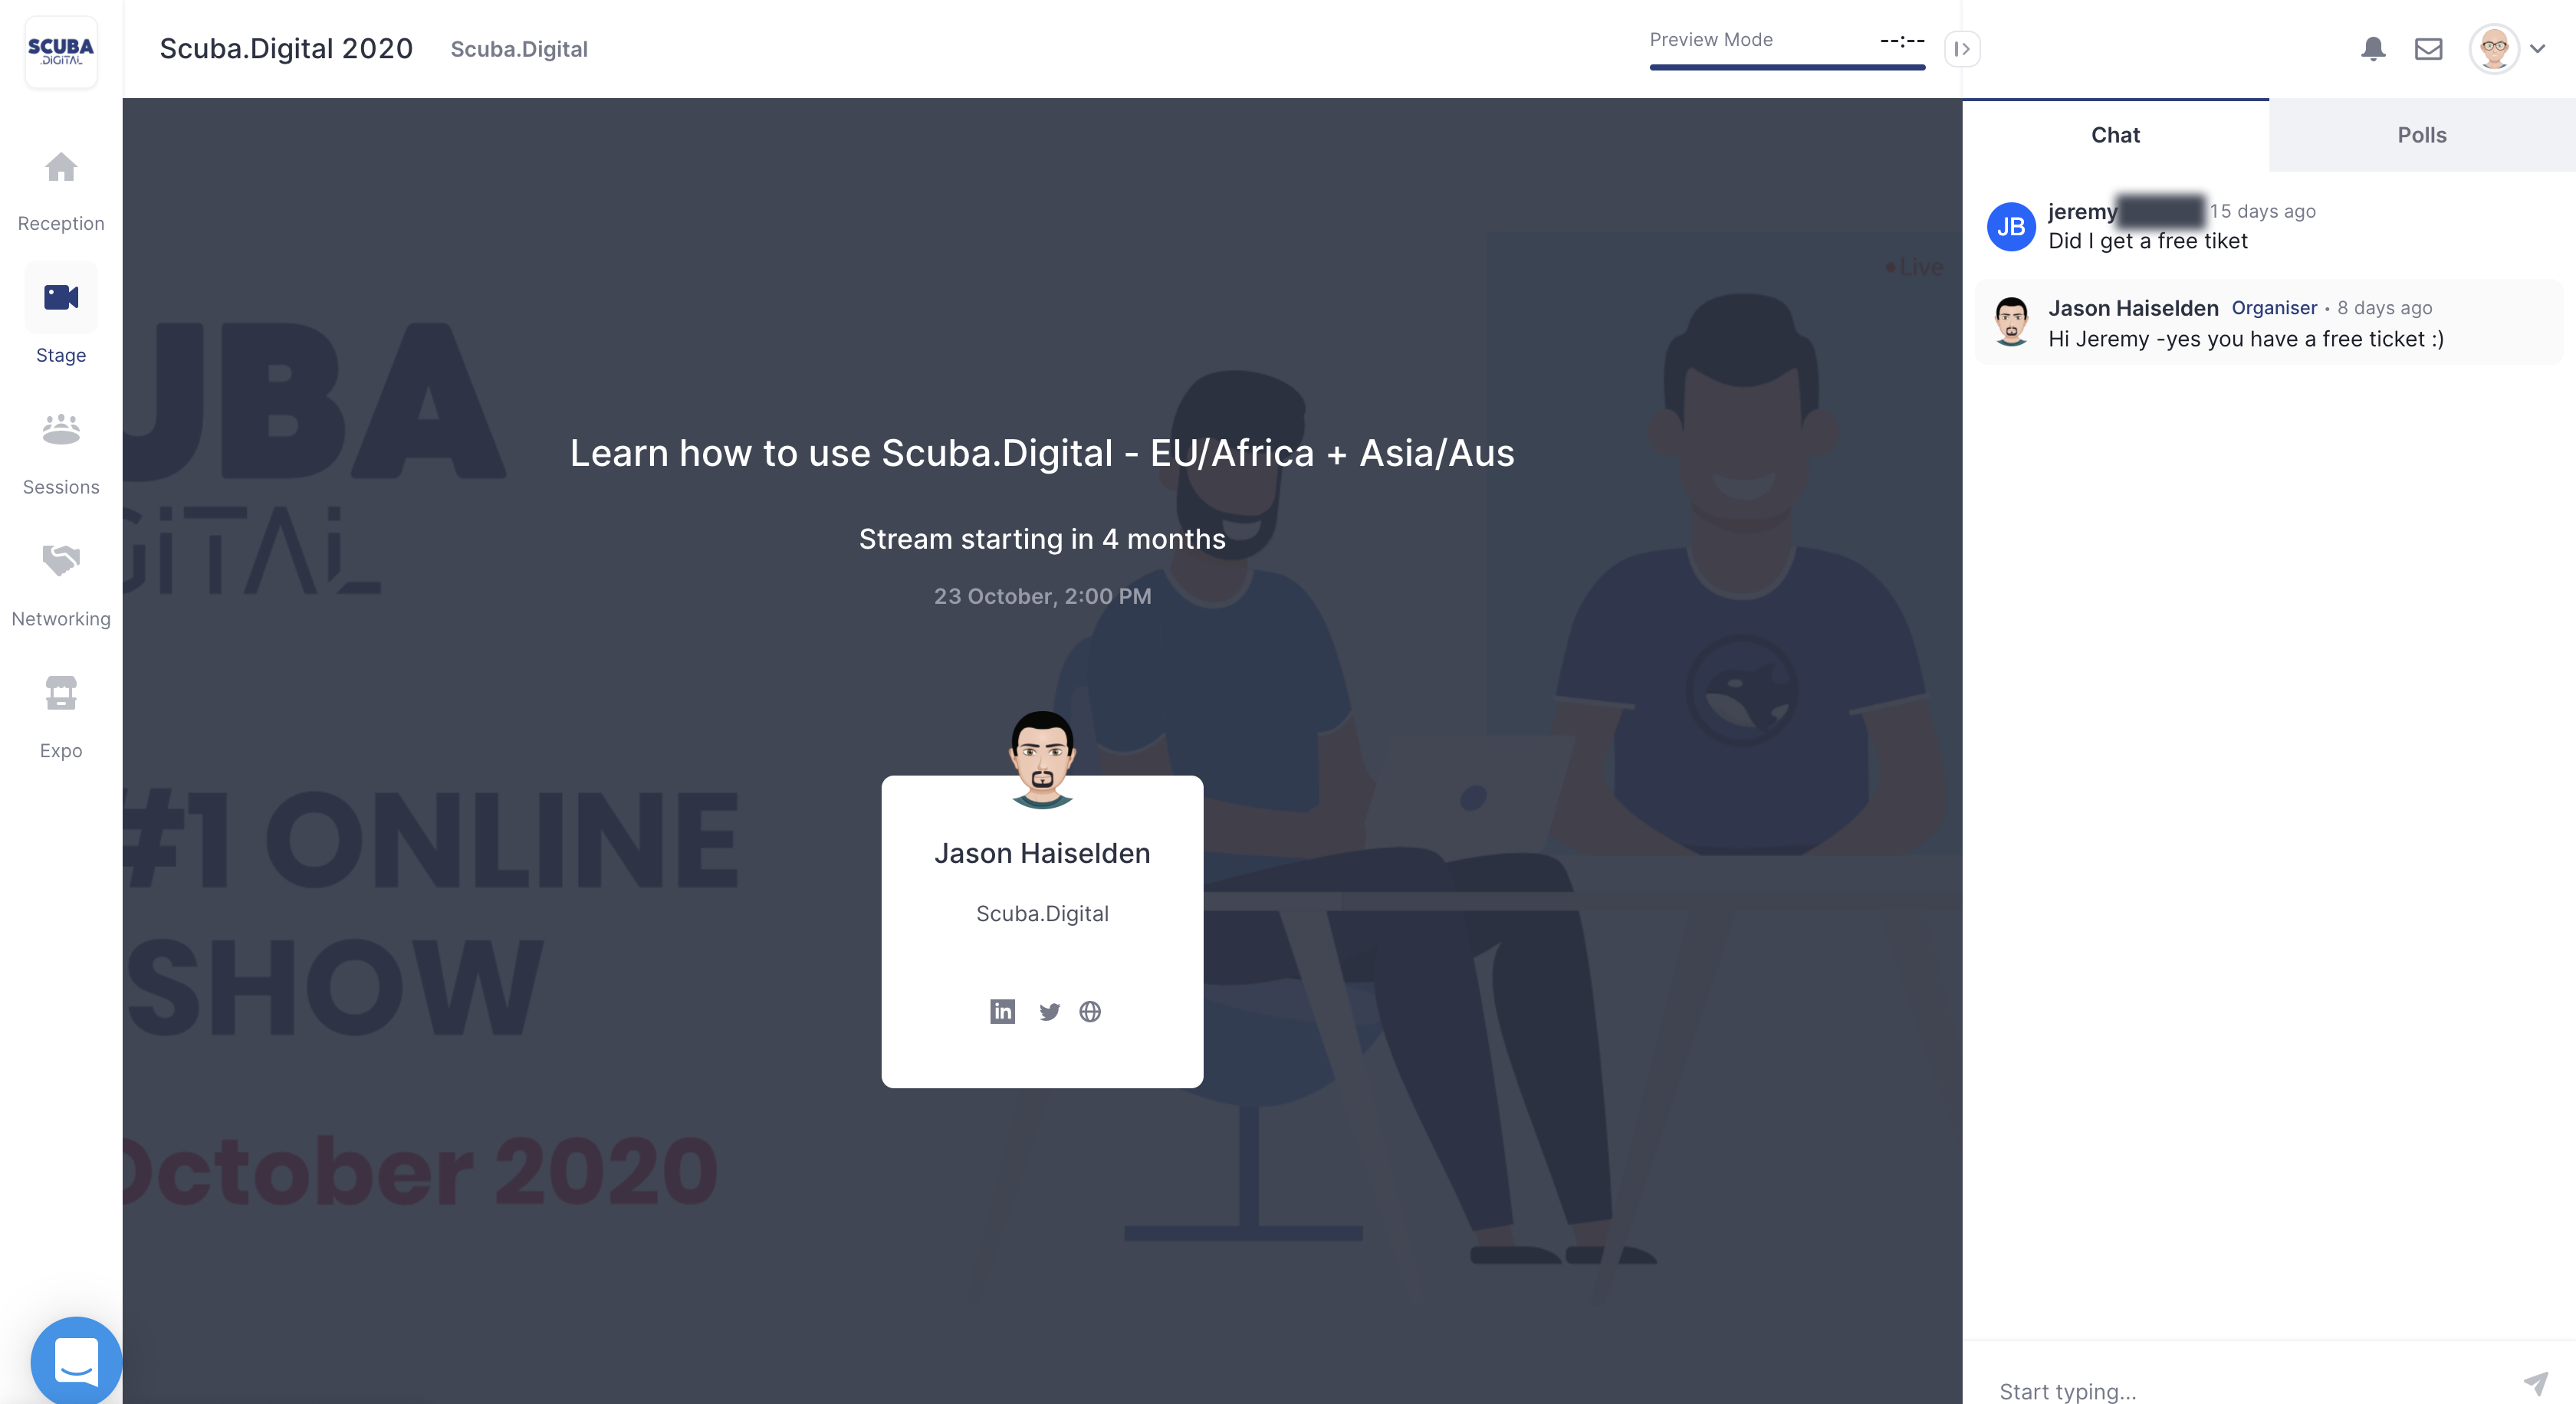Click the JB avatar in chat
Image resolution: width=2576 pixels, height=1404 pixels.
click(2011, 227)
